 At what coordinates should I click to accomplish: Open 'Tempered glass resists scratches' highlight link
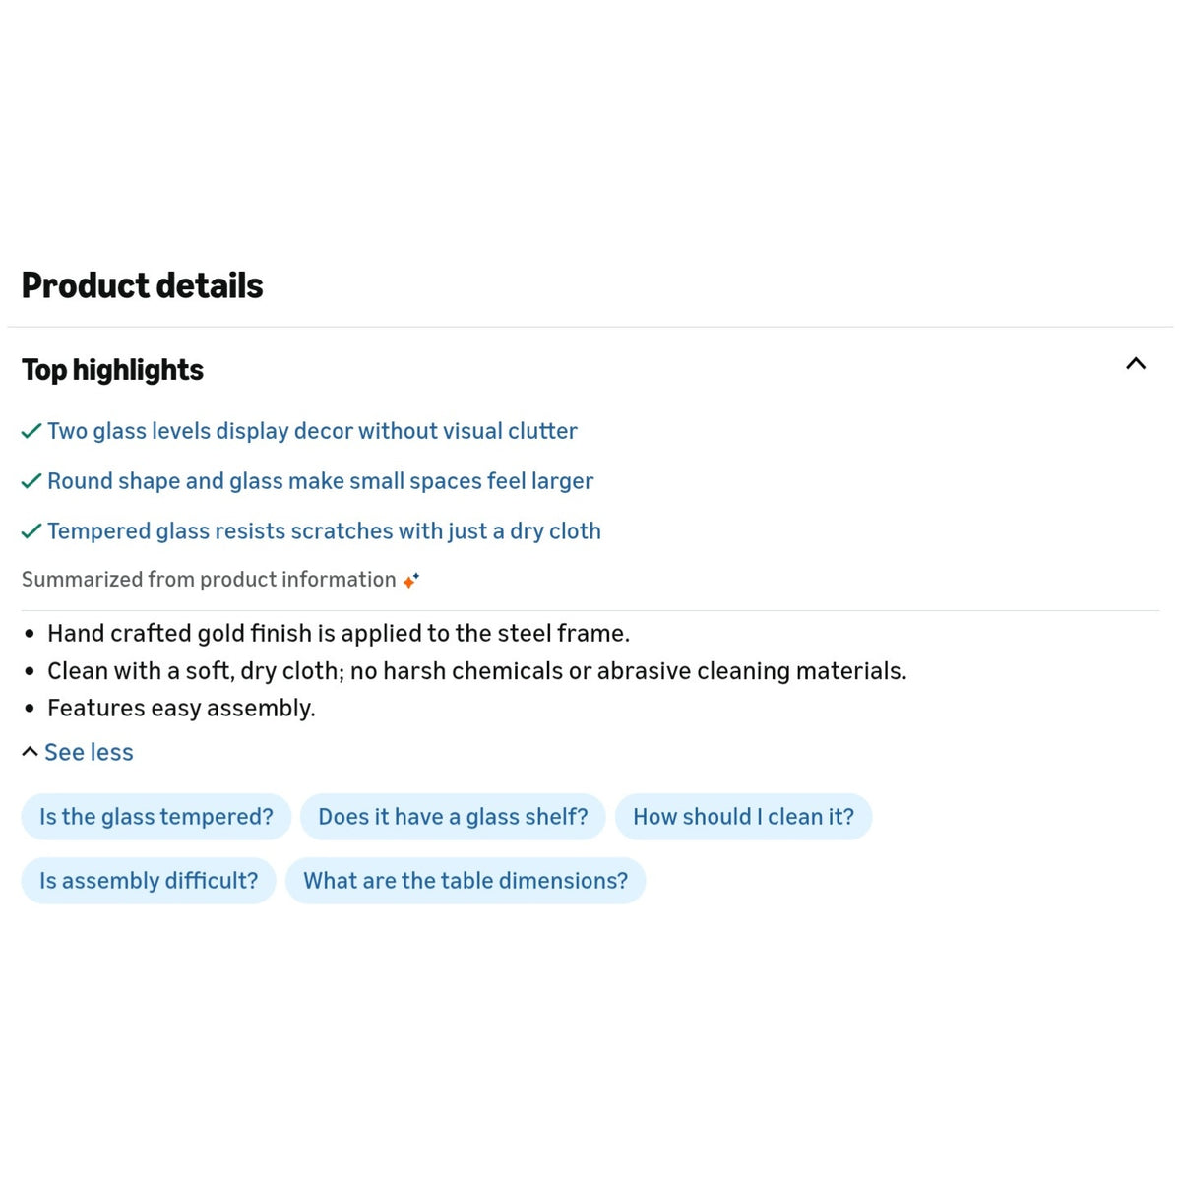pyautogui.click(x=324, y=531)
